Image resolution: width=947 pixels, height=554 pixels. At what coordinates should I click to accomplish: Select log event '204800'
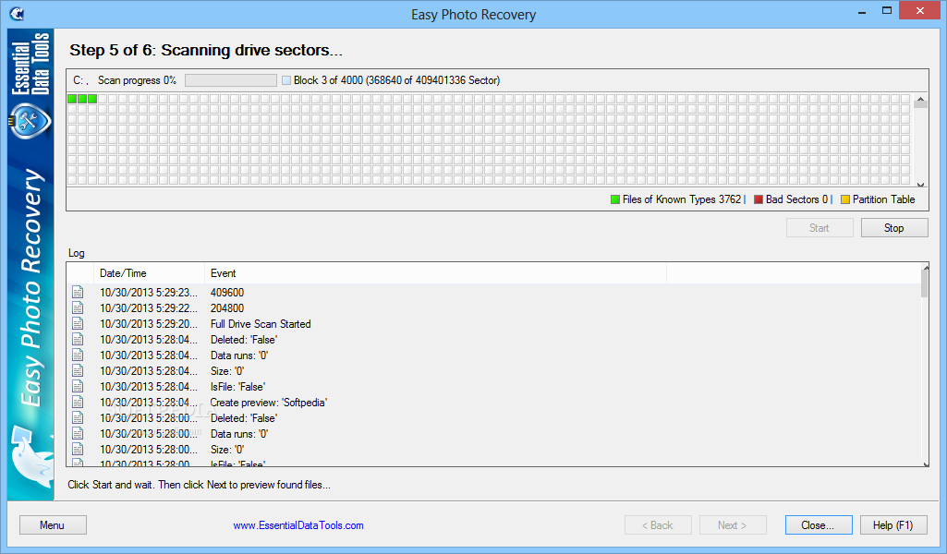[x=227, y=308]
